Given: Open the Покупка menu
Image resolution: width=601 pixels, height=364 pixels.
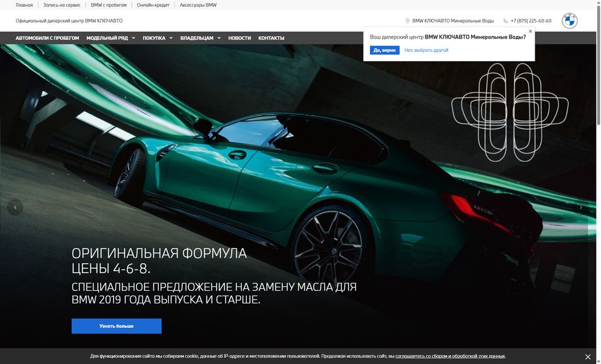Looking at the screenshot, I should (x=154, y=38).
